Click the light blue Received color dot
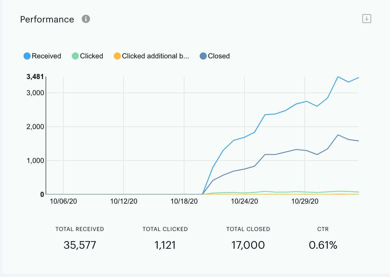Screen dimensions: 390x277 (27, 56)
